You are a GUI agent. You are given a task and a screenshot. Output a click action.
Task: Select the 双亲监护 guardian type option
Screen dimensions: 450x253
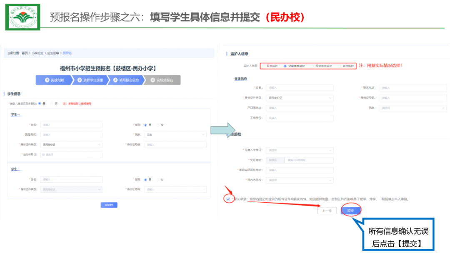pyautogui.click(x=264, y=66)
